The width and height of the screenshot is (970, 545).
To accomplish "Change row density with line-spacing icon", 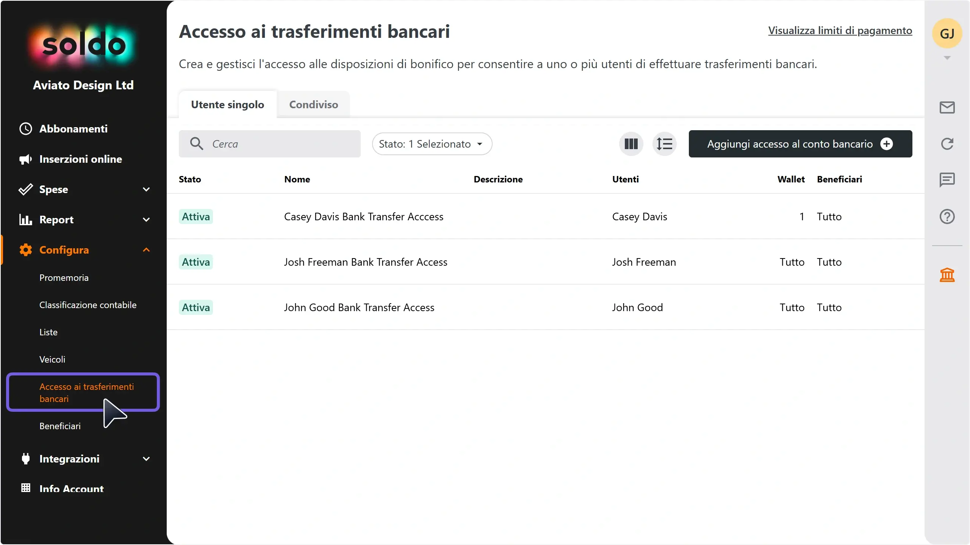I will click(664, 144).
